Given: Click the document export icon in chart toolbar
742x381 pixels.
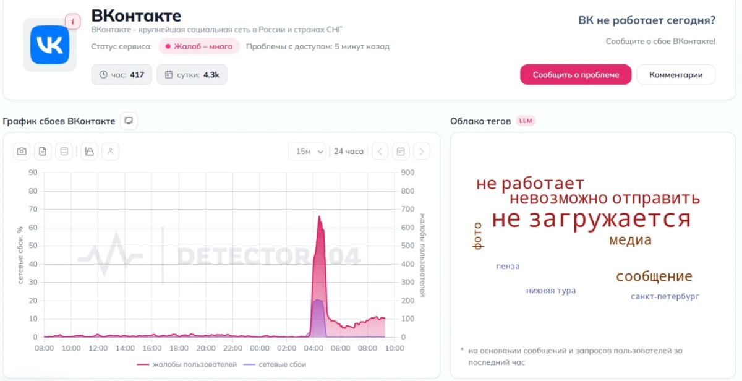Looking at the screenshot, I should pos(43,152).
